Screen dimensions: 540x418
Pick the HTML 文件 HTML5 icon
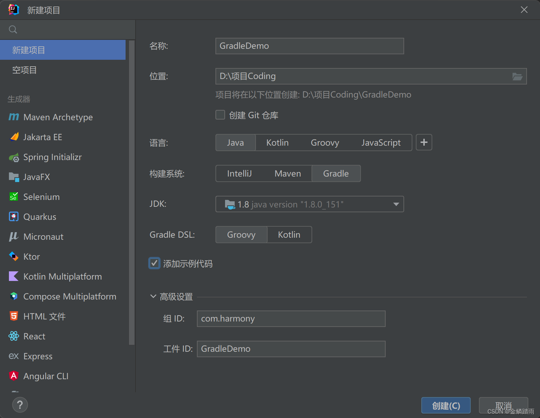click(14, 316)
